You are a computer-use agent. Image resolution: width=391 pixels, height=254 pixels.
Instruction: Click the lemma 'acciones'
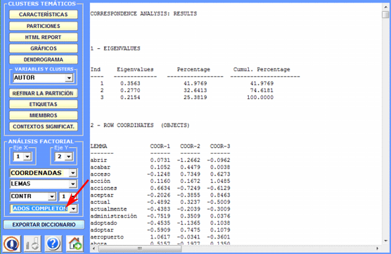(104, 188)
